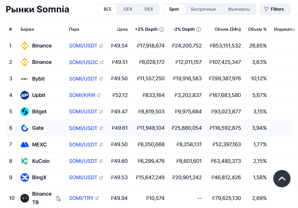Click the Bitget exchange logo
This screenshot has width=298, height=208.
click(25, 112)
